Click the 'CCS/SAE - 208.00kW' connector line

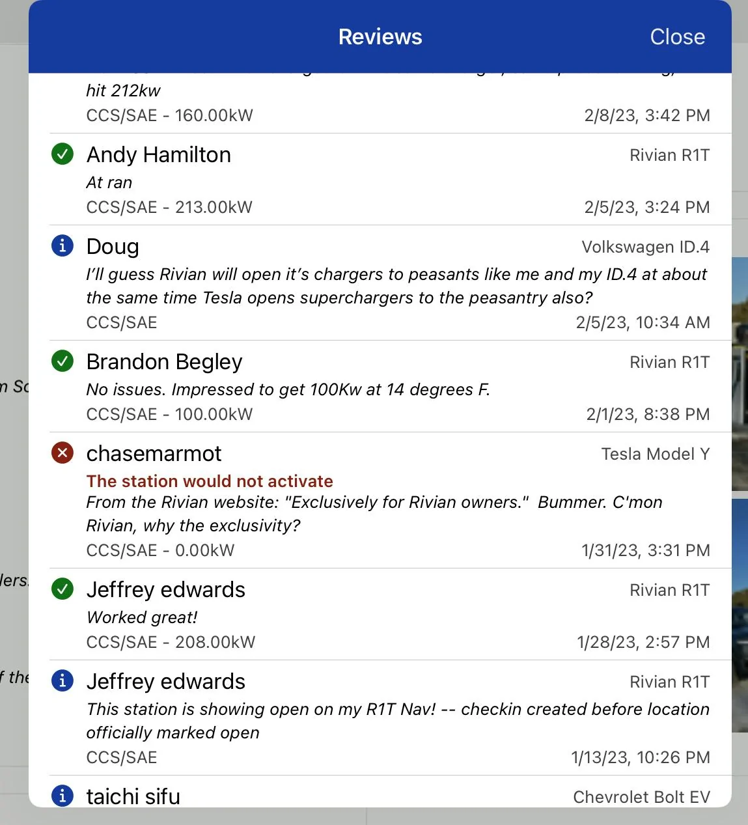tap(171, 642)
